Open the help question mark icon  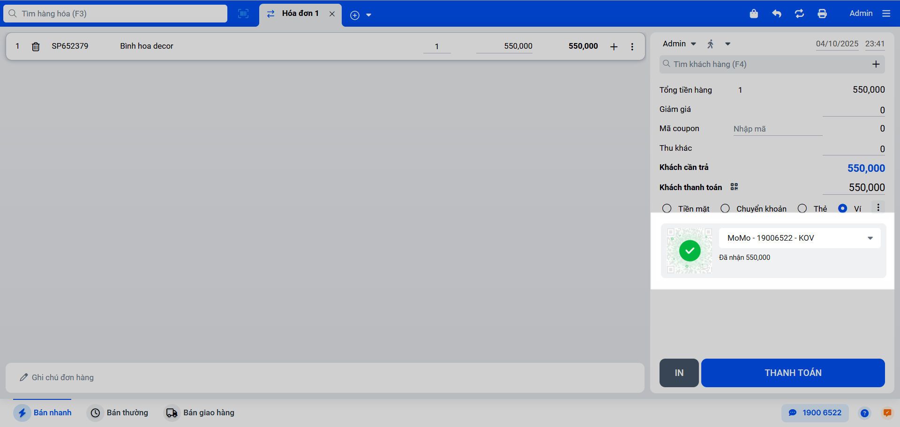coord(864,413)
